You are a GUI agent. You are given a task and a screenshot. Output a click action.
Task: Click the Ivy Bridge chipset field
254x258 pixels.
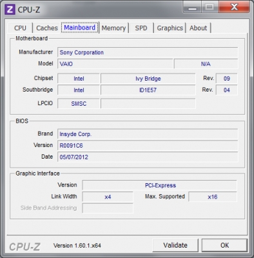148,79
